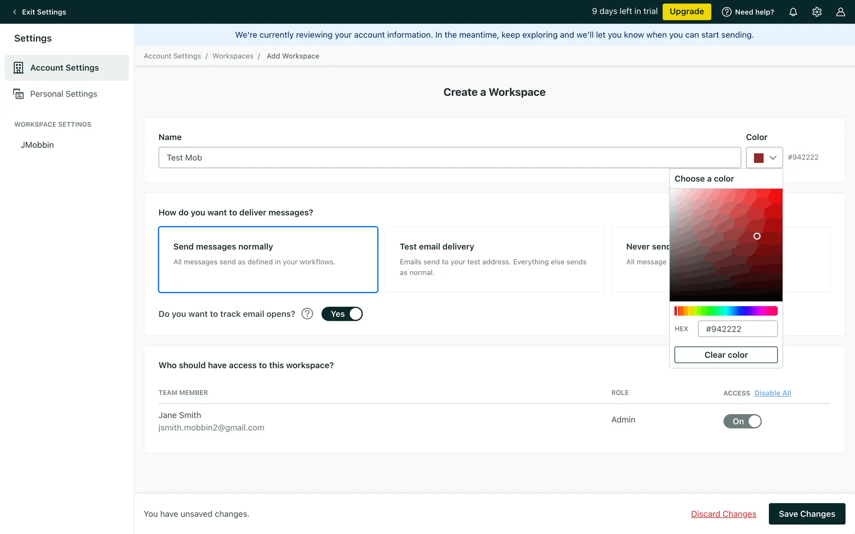This screenshot has width=855, height=534.
Task: Click Save Changes button
Action: (x=807, y=514)
